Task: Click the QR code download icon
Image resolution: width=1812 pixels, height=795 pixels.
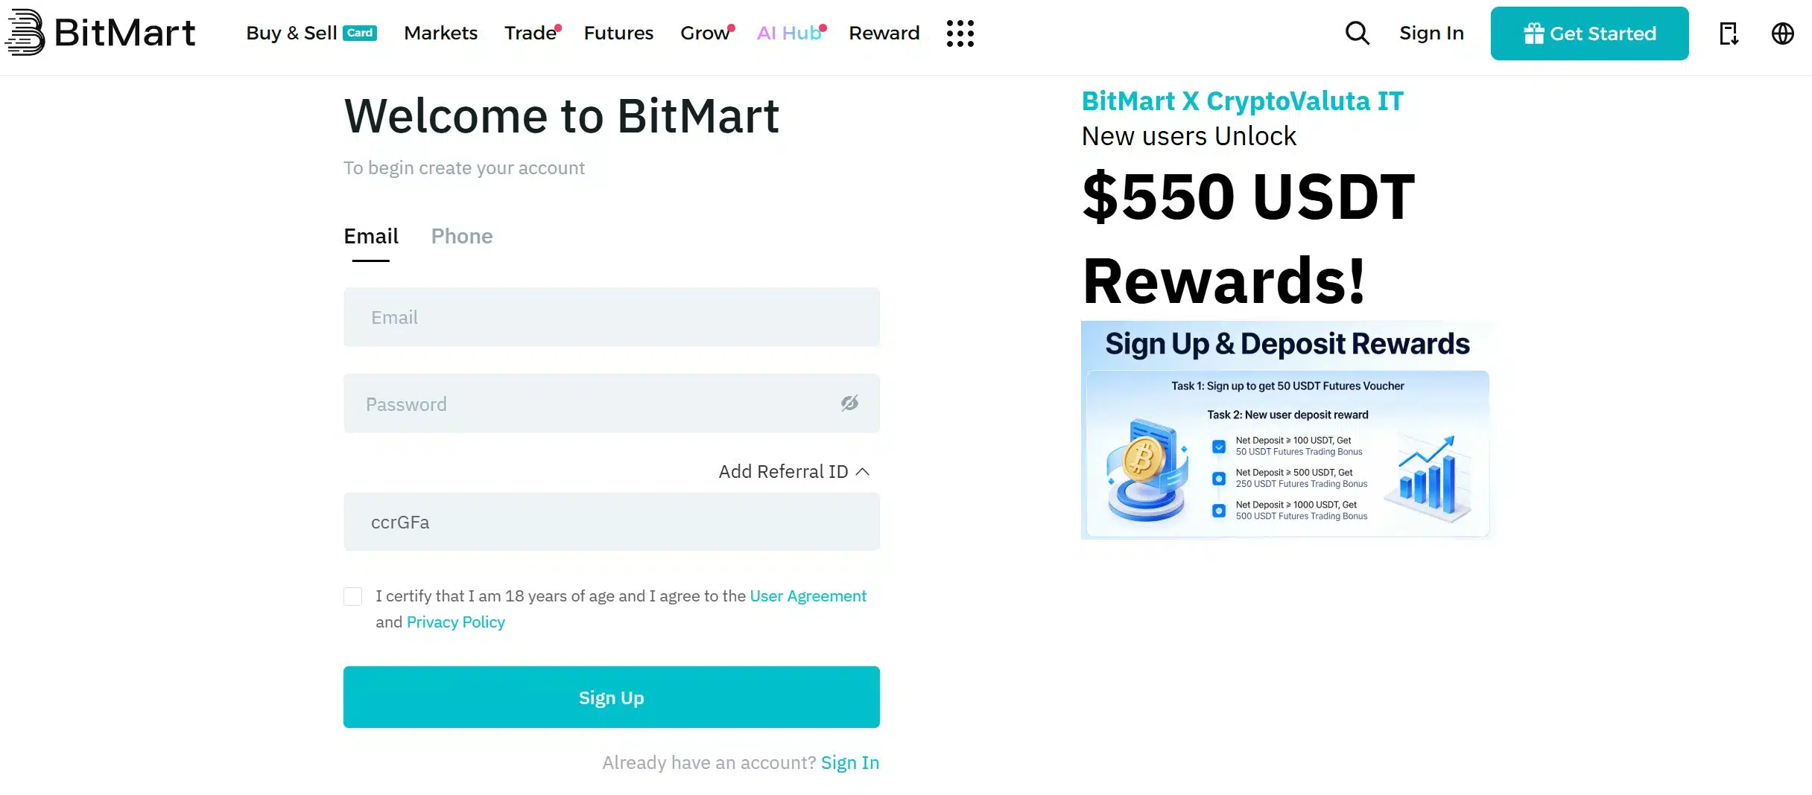Action: (1729, 33)
